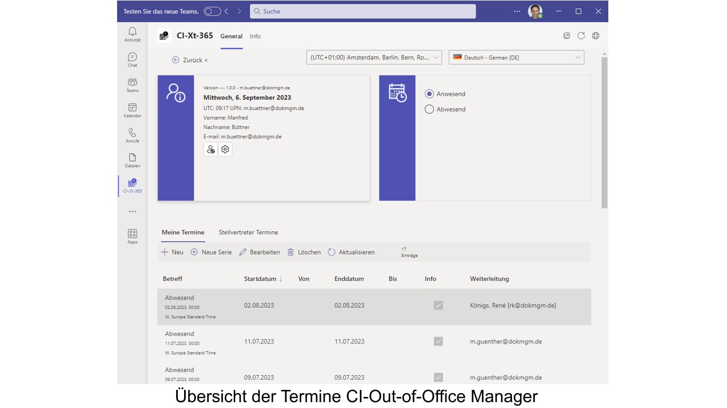Click the Enddatum column header
727x408 pixels.
(x=349, y=279)
